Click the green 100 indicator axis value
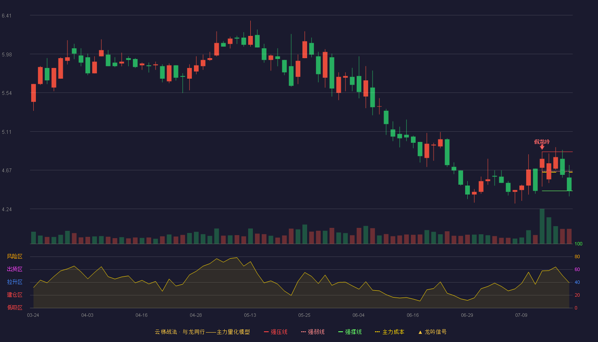This screenshot has width=598, height=342. pos(578,244)
